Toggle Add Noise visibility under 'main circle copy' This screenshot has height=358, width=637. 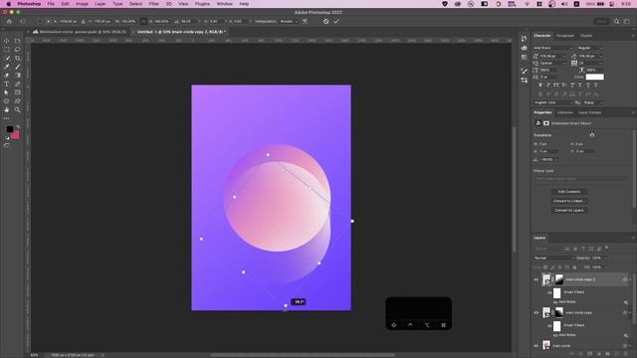point(555,336)
